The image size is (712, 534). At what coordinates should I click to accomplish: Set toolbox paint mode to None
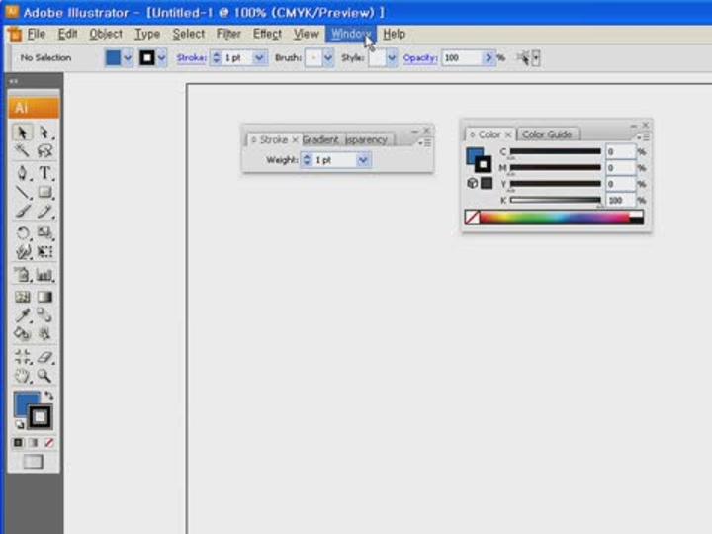tap(49, 442)
